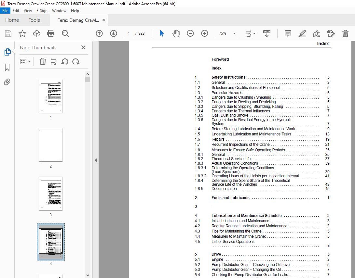Open the Edit PDF stamp tool

click(331, 33)
